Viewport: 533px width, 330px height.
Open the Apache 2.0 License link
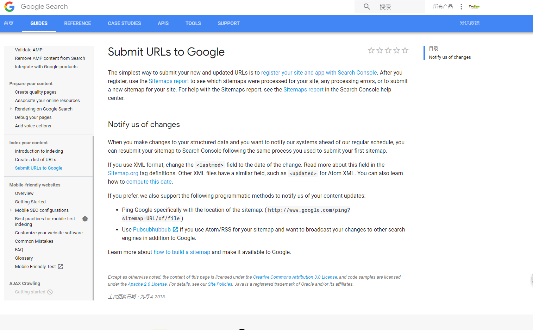click(147, 284)
